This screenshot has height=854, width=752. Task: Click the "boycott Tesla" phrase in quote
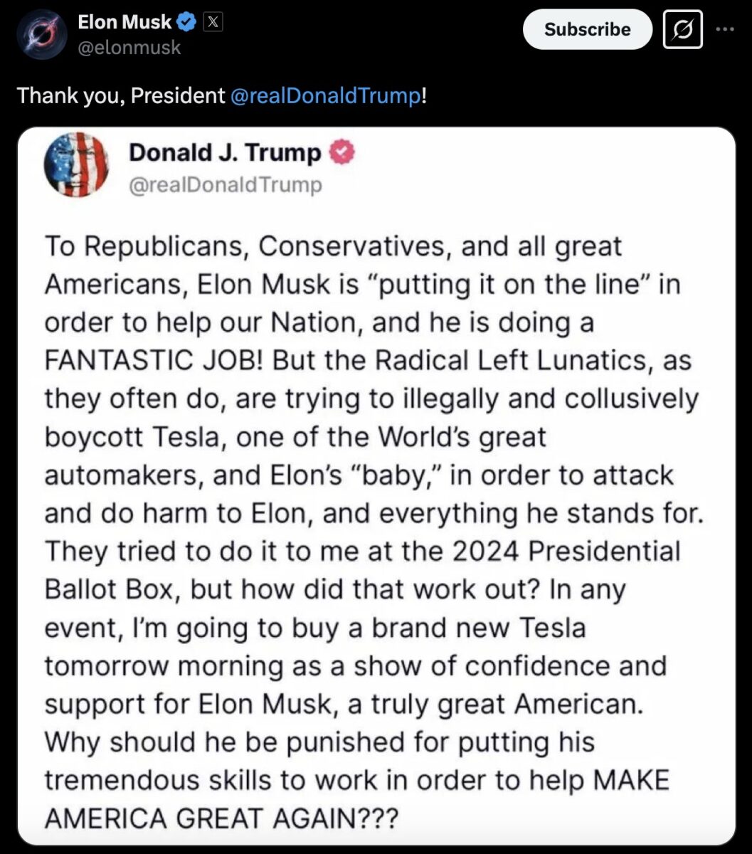tap(128, 436)
